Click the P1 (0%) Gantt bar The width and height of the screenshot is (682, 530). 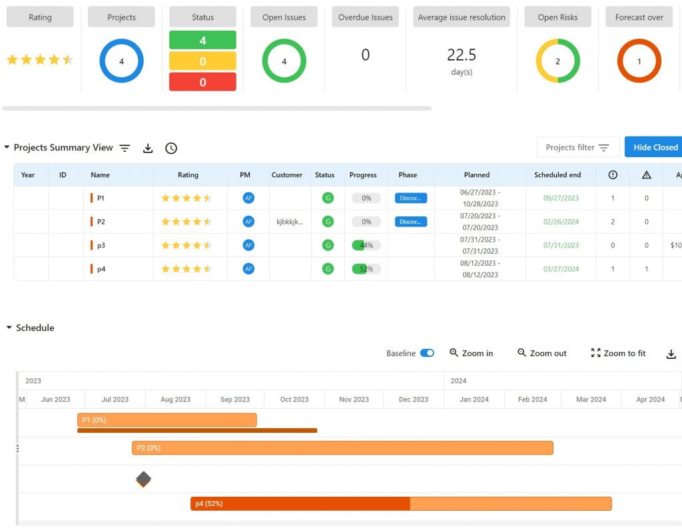click(167, 419)
